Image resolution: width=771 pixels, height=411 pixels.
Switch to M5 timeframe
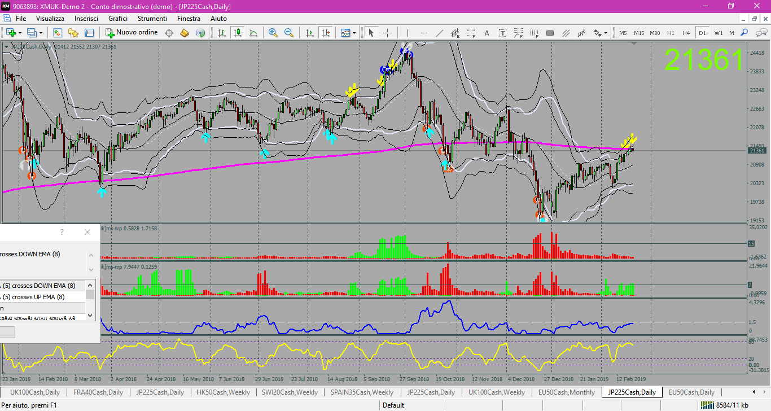coord(623,33)
